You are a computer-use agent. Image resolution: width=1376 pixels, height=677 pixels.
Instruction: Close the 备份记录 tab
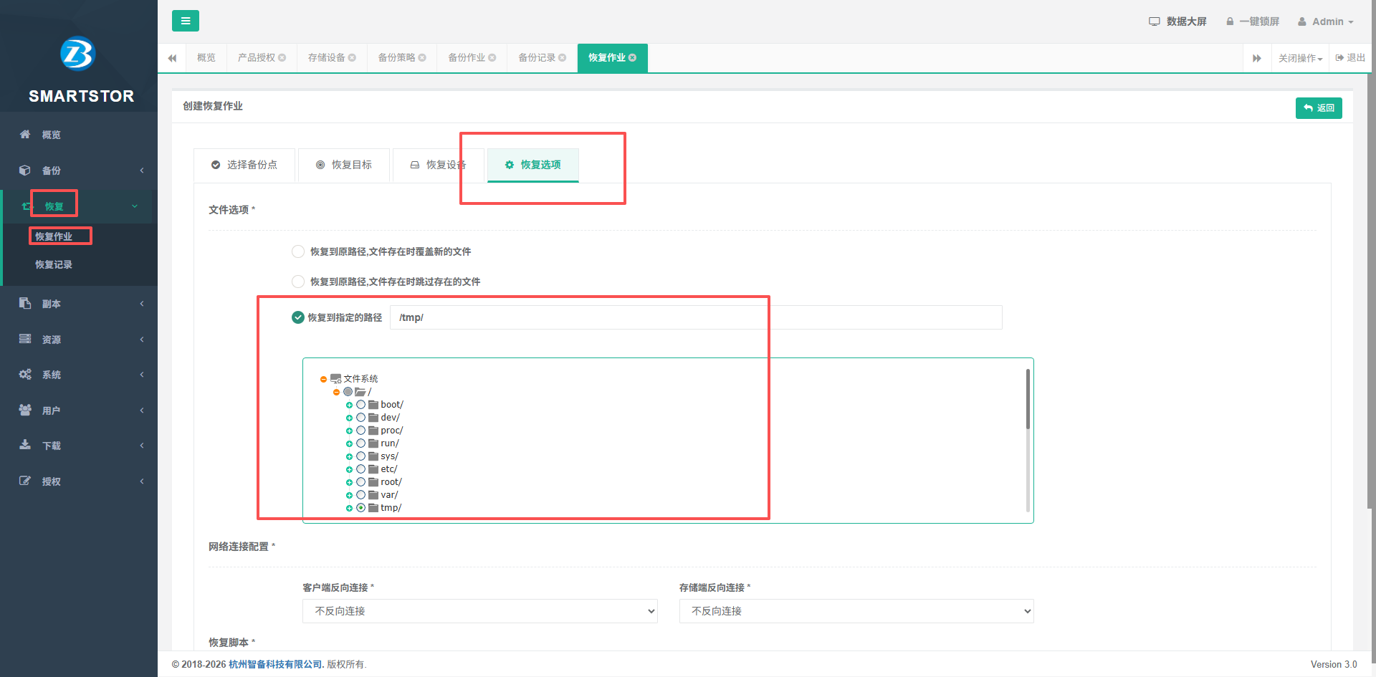(563, 58)
